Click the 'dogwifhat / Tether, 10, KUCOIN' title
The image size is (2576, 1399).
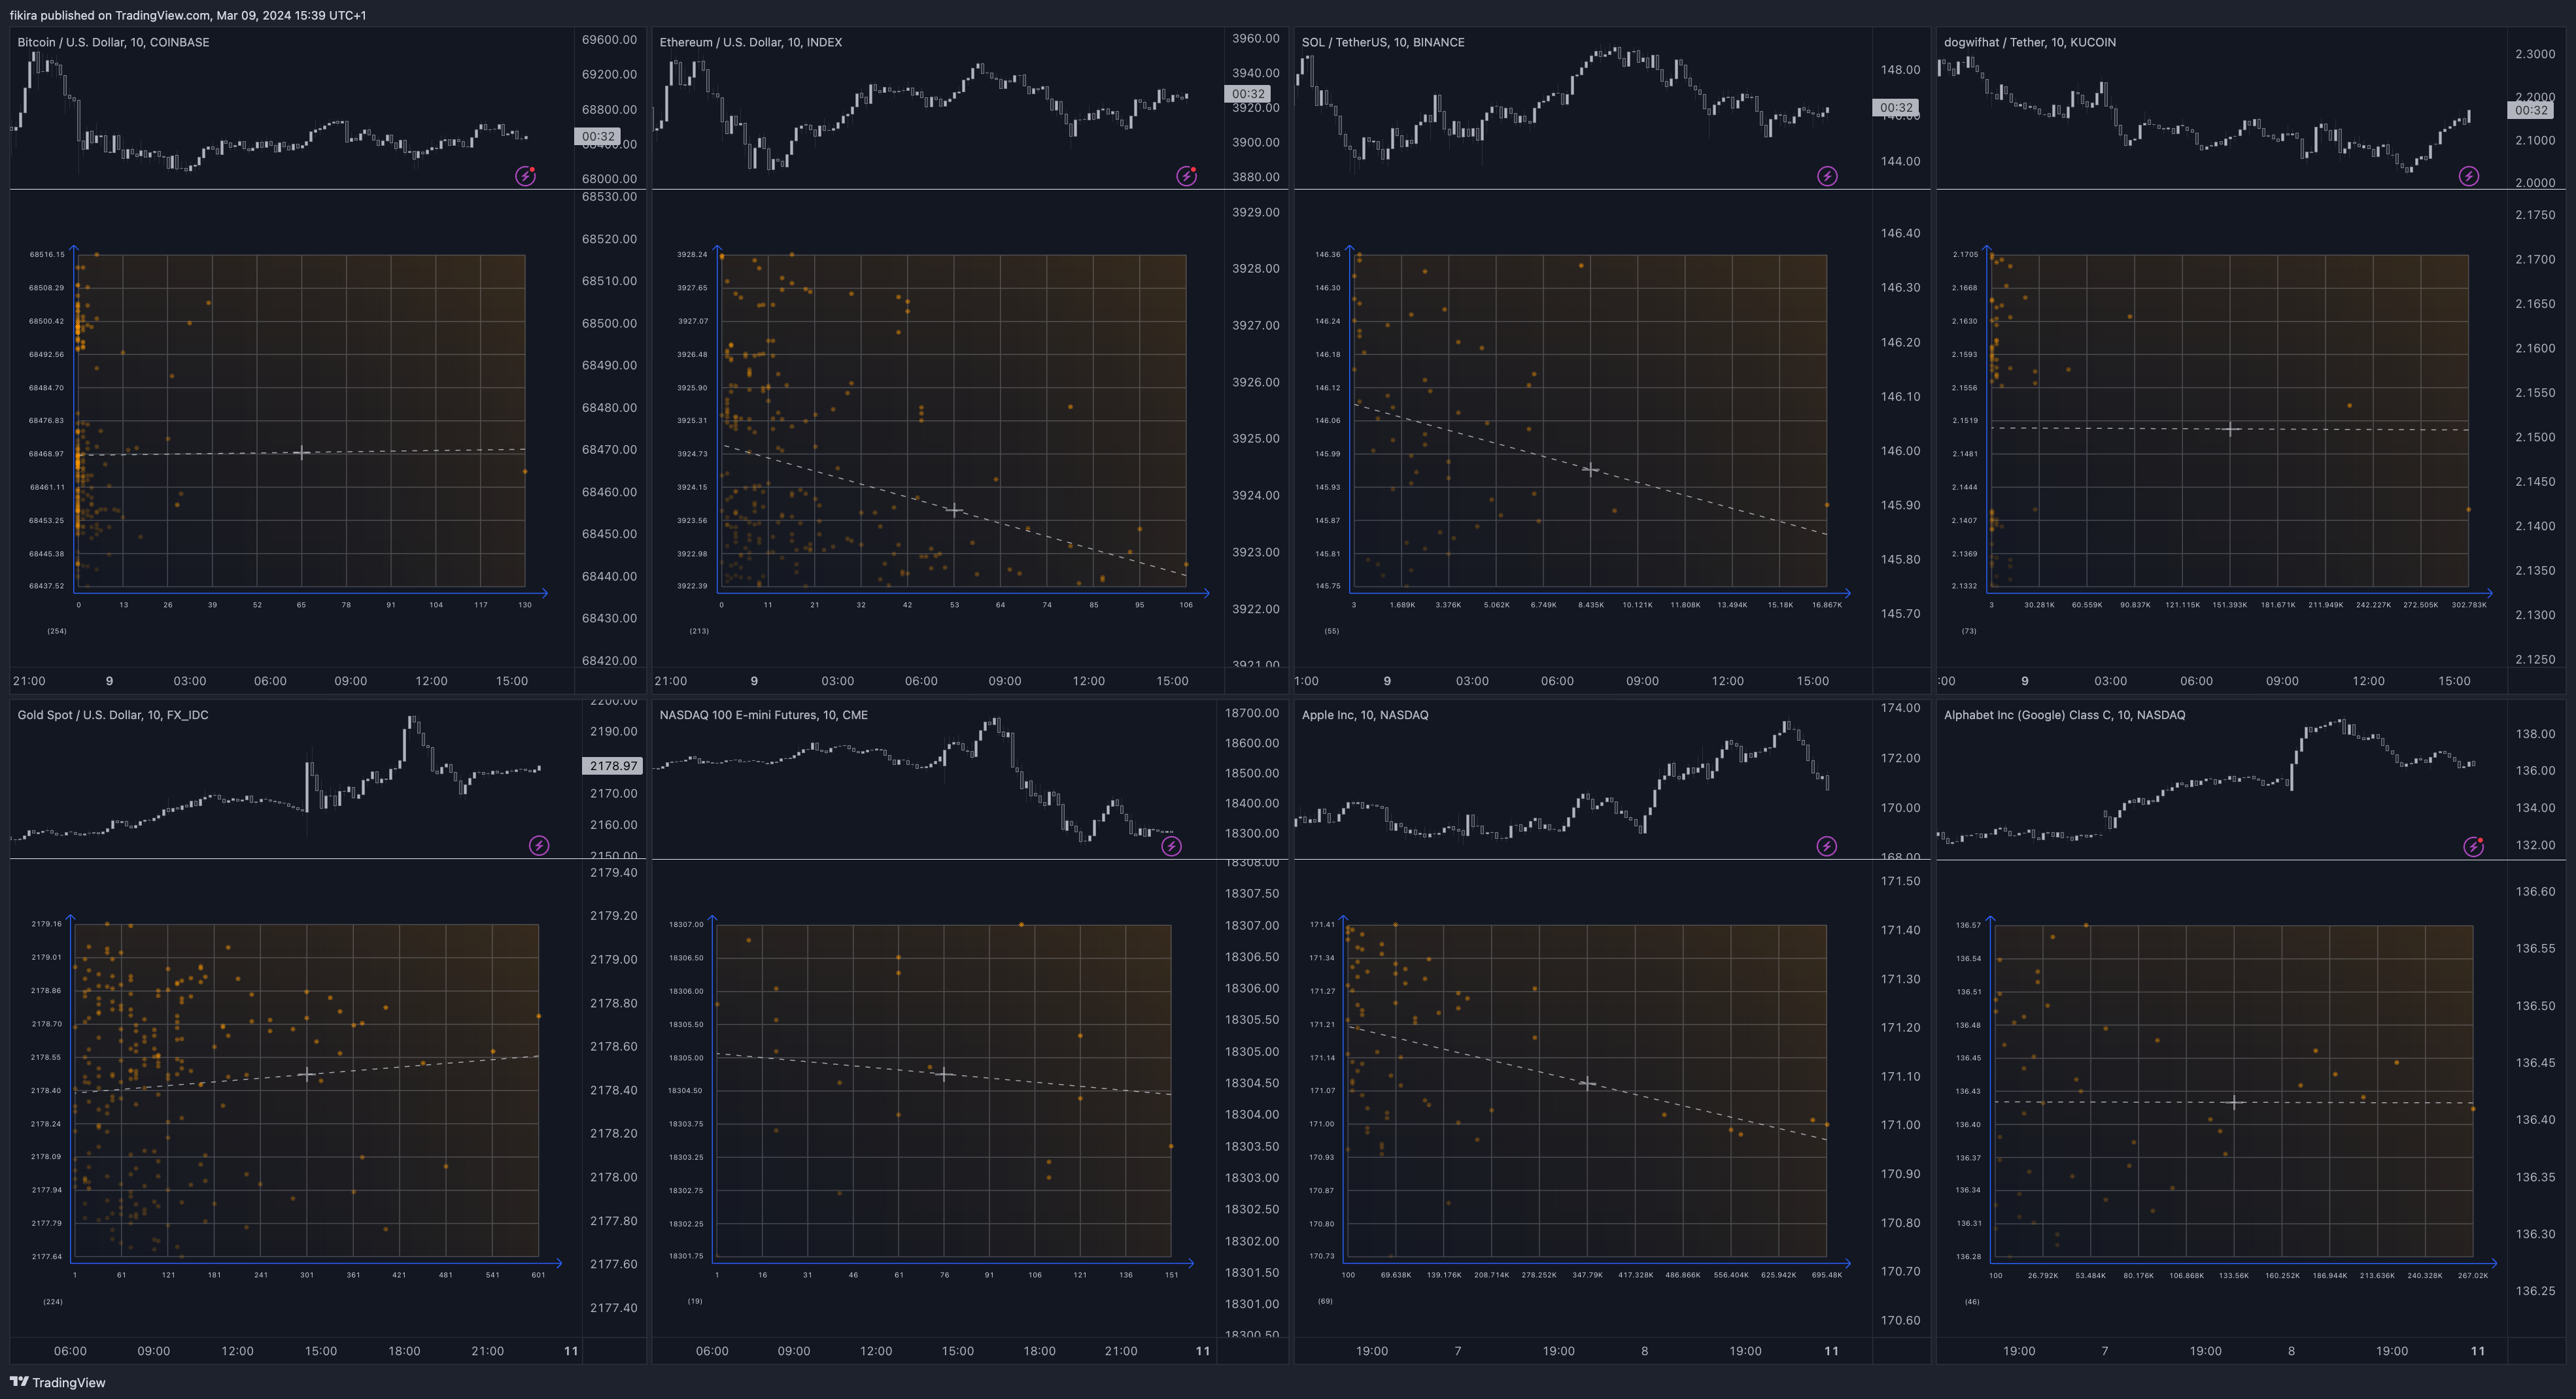point(2030,42)
